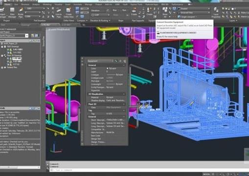The image size is (249, 176).
Task: Open the Express Tools ribbon tab
Action: pyautogui.click(x=136, y=4)
